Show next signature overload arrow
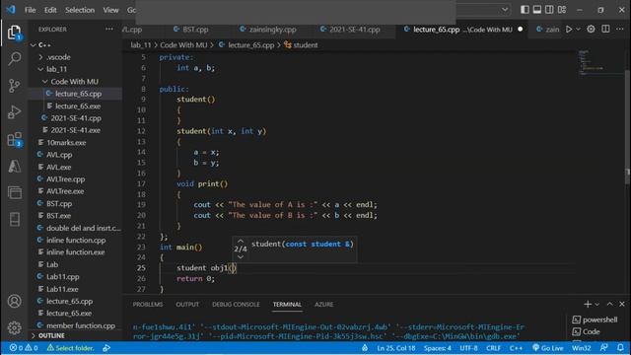The height and width of the screenshot is (355, 631). tap(241, 257)
